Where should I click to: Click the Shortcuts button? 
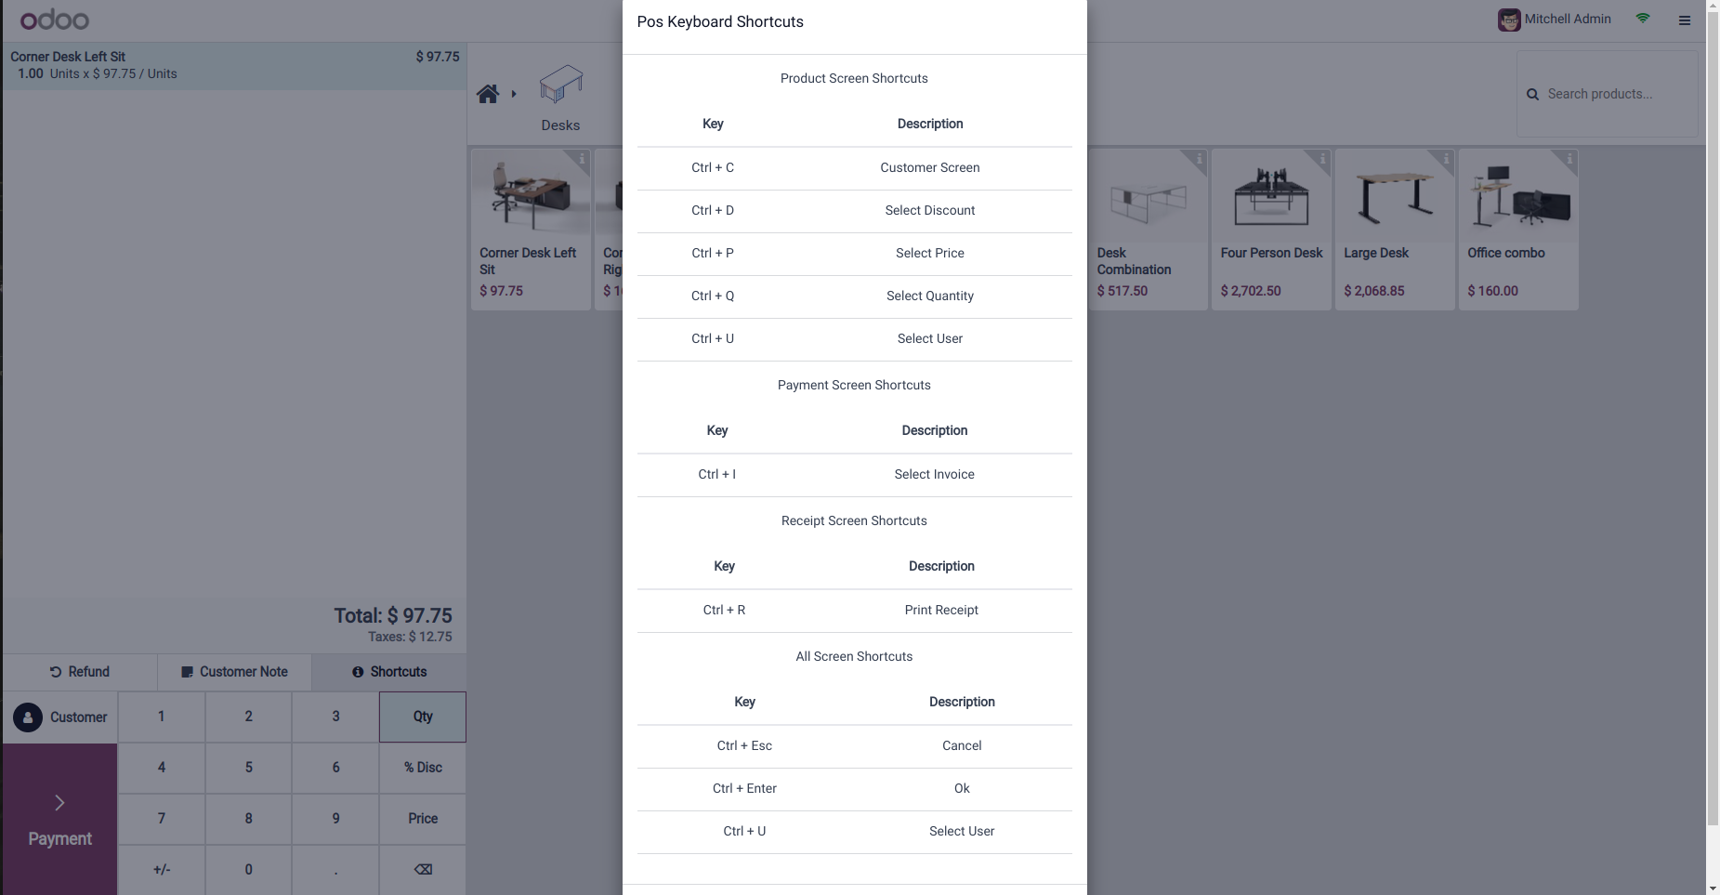pos(389,672)
